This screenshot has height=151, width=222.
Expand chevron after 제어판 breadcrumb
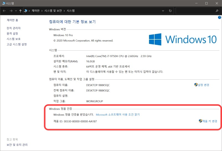click(x=42, y=11)
